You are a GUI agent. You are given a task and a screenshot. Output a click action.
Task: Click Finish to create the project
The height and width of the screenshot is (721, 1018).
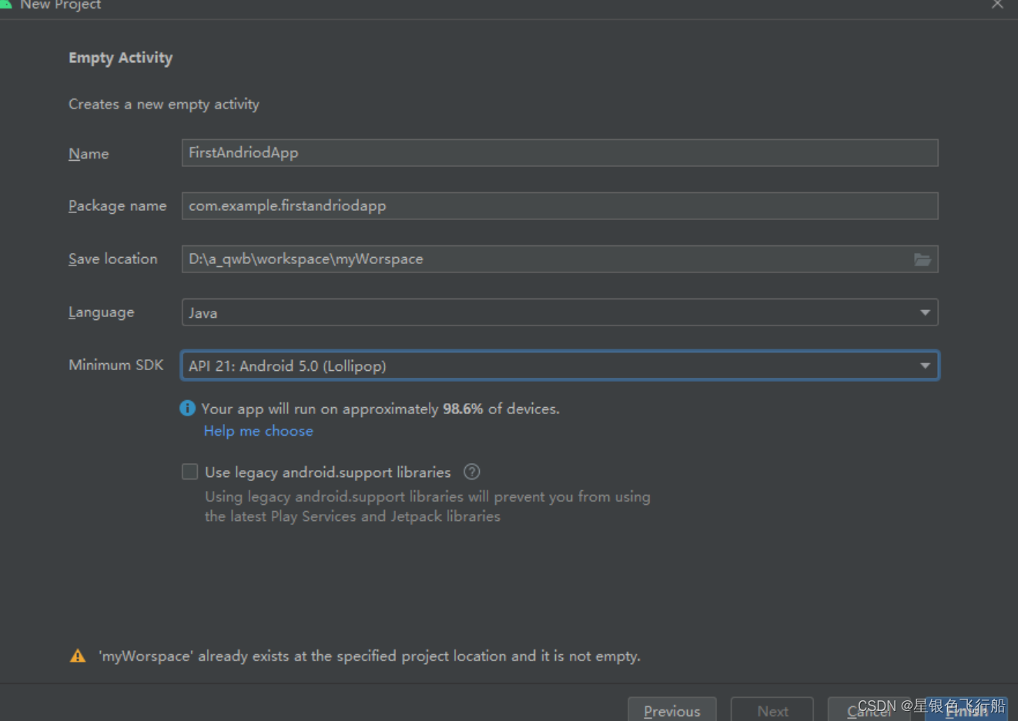966,710
